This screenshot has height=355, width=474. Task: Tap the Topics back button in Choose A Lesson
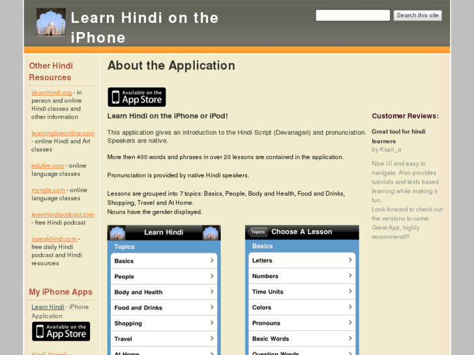(x=258, y=232)
